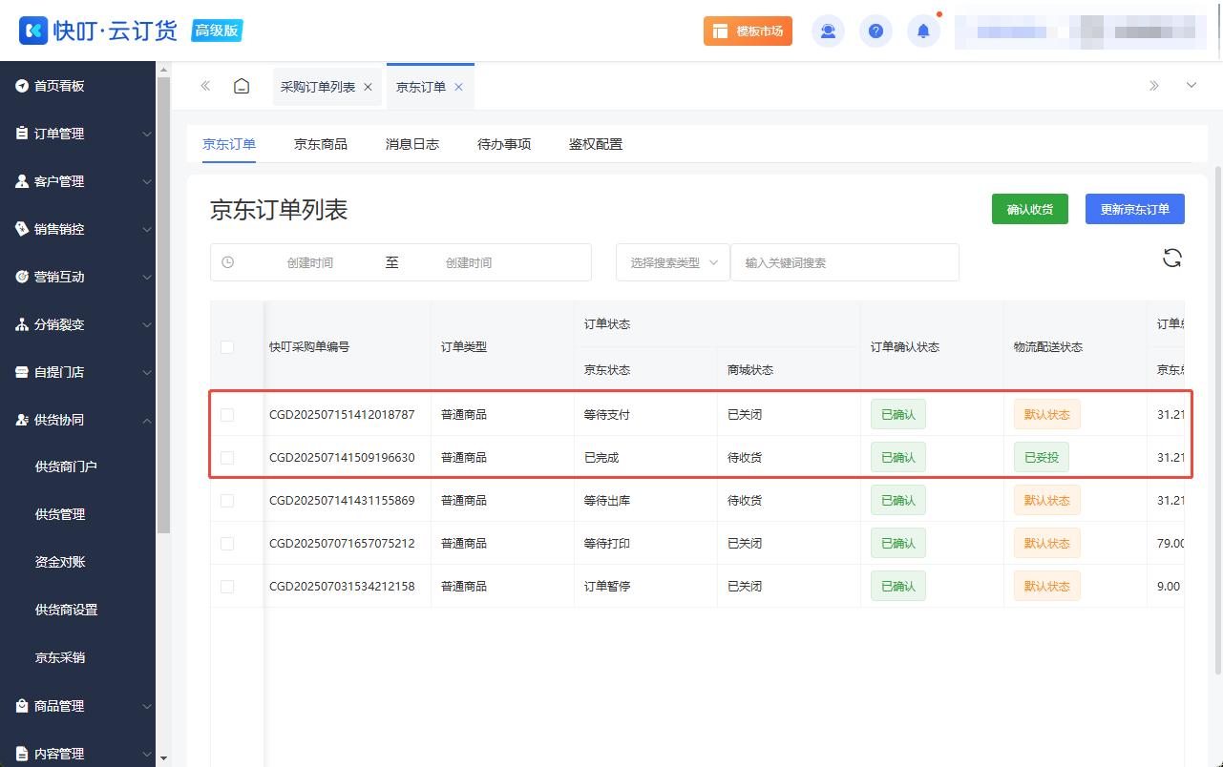
Task: Click the 供货协同 sidebar icon
Action: [21, 420]
